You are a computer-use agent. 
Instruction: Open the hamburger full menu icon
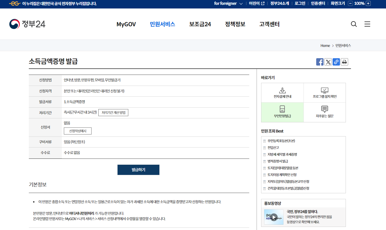pos(367,24)
